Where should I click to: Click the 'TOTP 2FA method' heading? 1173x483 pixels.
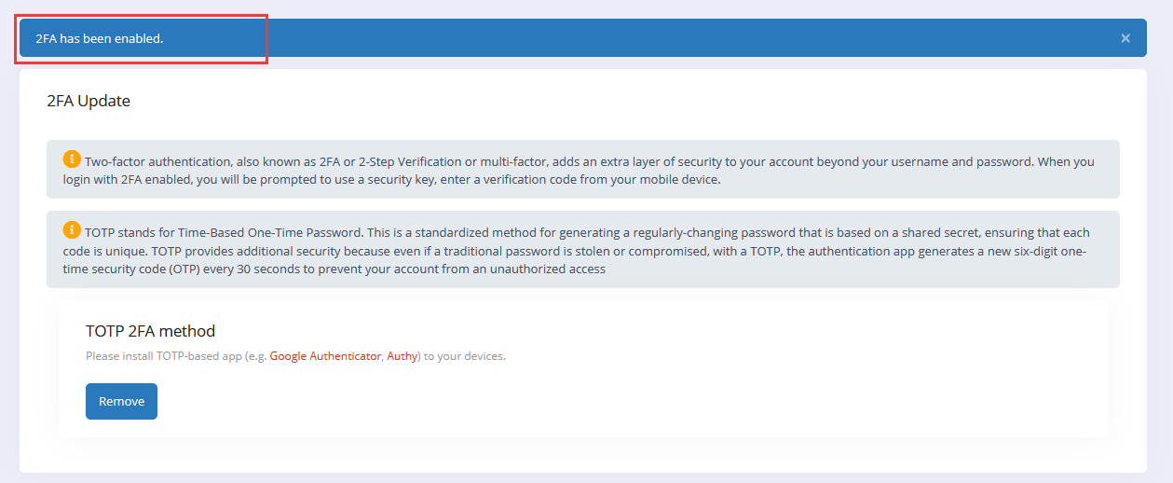[x=150, y=331]
